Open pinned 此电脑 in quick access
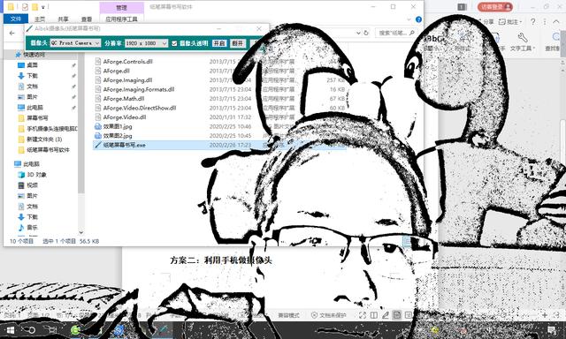Screen dimensions: 566x339 click(x=34, y=108)
